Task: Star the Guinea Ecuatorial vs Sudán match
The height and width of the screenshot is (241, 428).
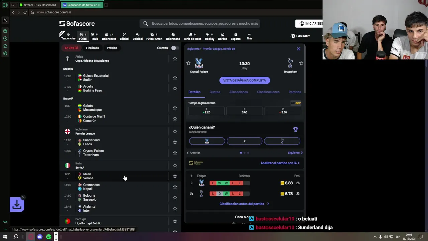Action: pyautogui.click(x=175, y=78)
